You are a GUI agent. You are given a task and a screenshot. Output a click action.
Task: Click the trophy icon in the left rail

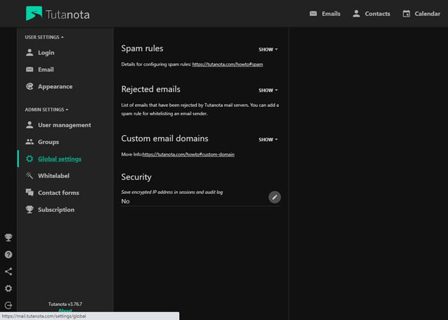[8, 237]
